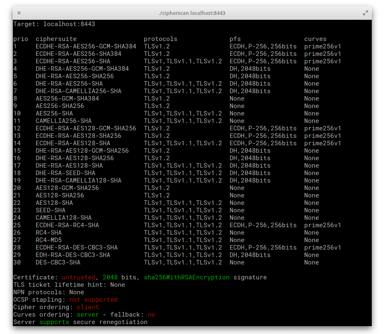This screenshot has width=390, height=334.
Task: Click 'DH,2048bits' pfs value in row 29
Action: [250, 255]
